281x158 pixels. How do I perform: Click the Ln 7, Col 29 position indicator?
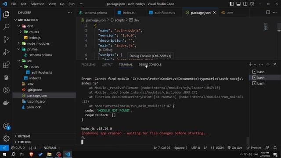click(x=162, y=148)
